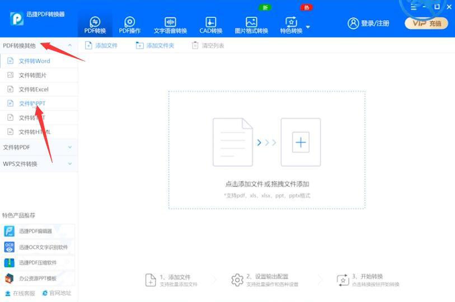Click the 在线客服 headset icon
The image size is (455, 302).
tap(8, 293)
